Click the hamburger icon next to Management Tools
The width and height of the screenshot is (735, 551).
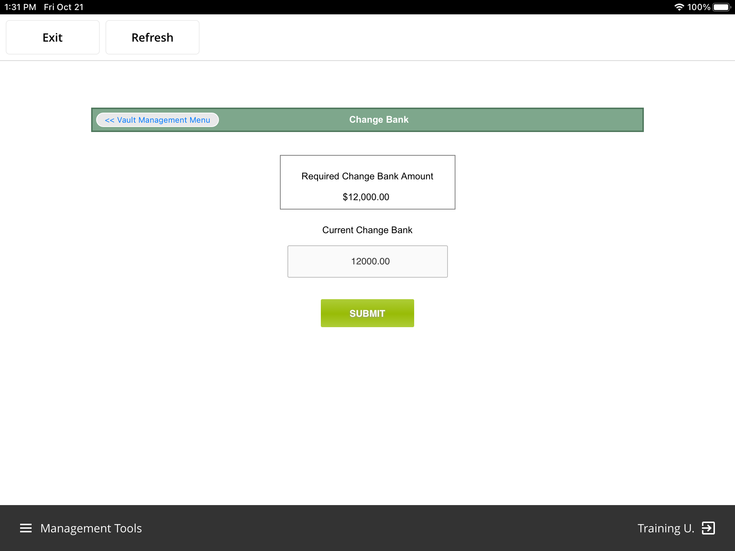pos(25,528)
